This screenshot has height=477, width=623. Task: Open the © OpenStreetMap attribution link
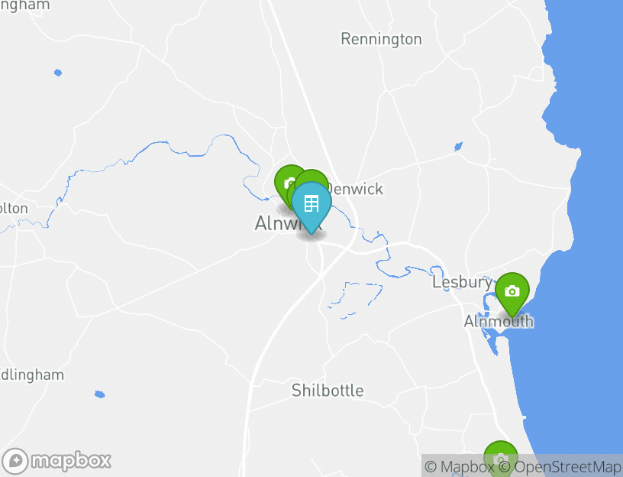[x=560, y=466]
